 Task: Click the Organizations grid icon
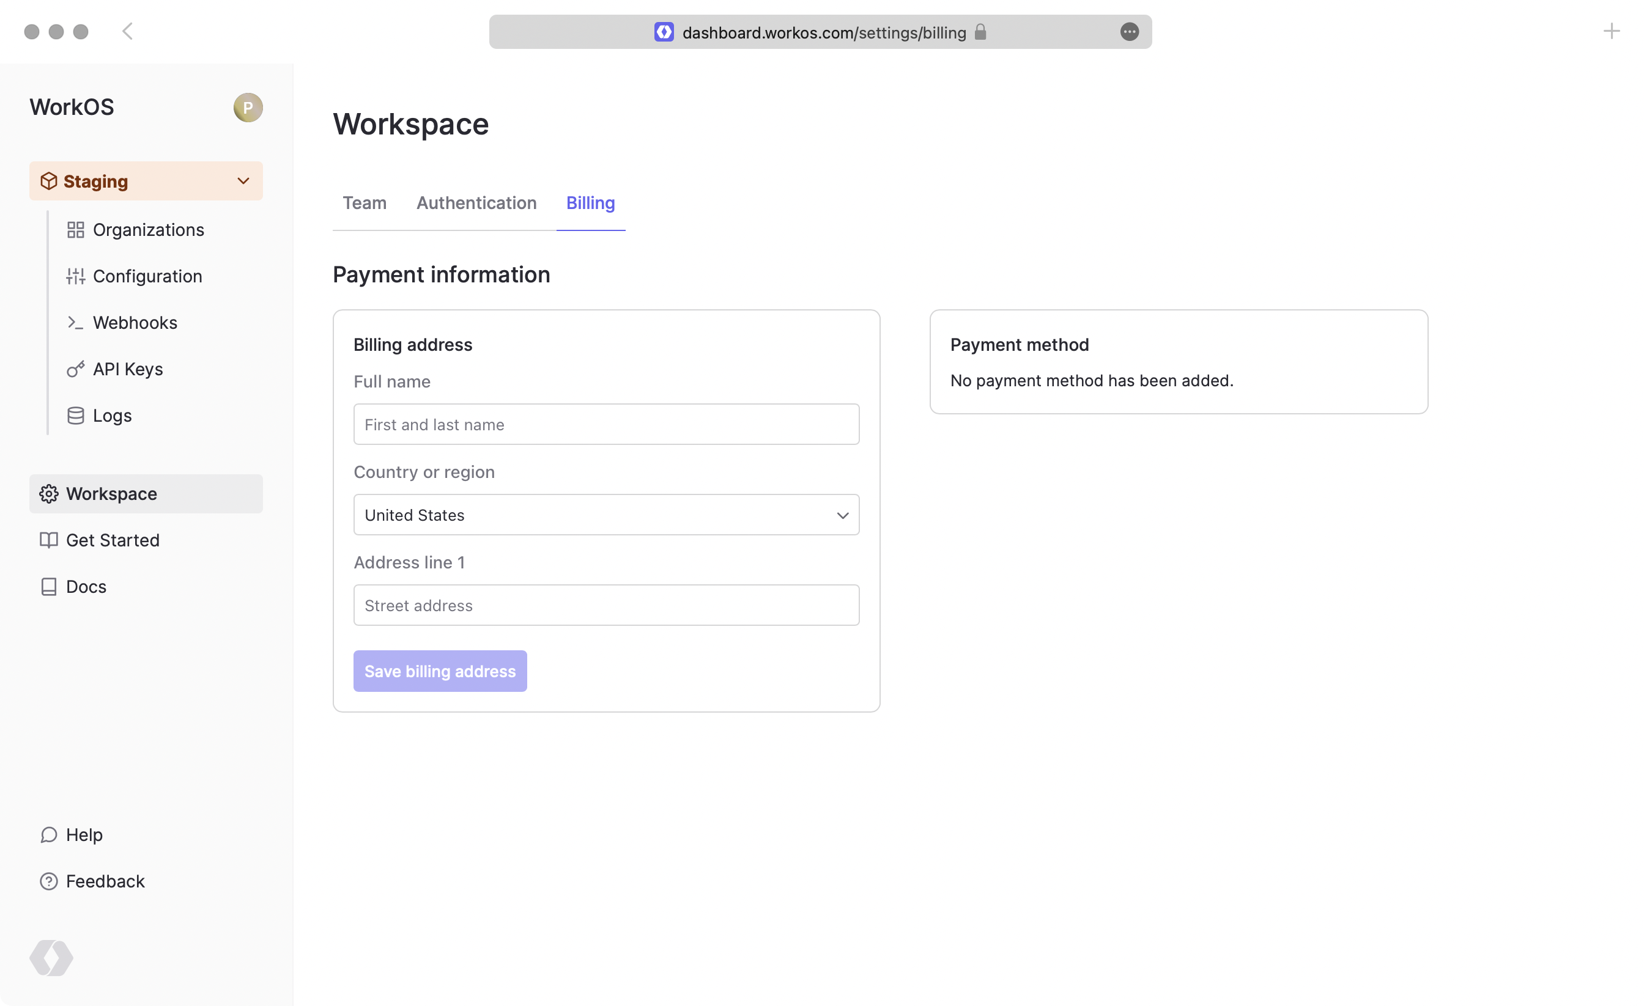click(x=75, y=230)
